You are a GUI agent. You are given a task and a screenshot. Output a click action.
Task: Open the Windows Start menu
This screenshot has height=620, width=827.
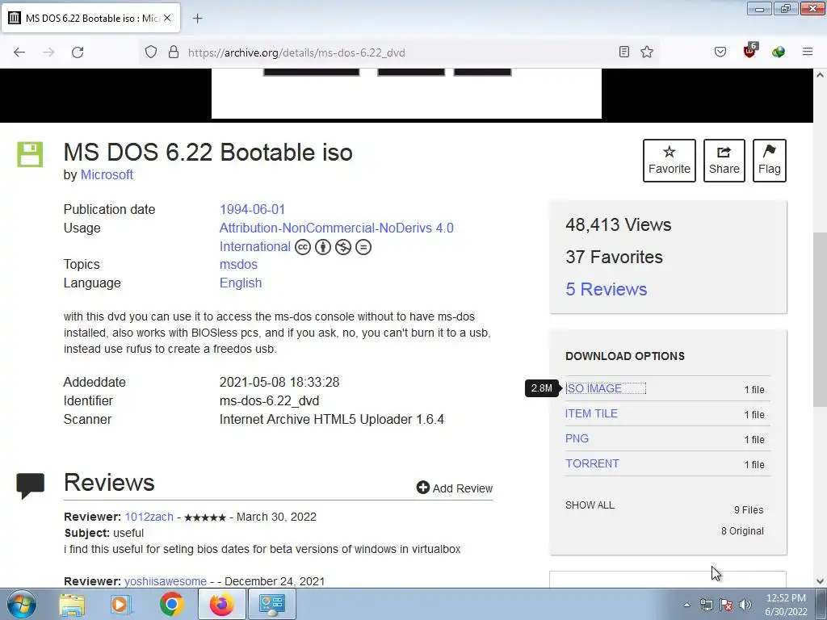tap(20, 604)
